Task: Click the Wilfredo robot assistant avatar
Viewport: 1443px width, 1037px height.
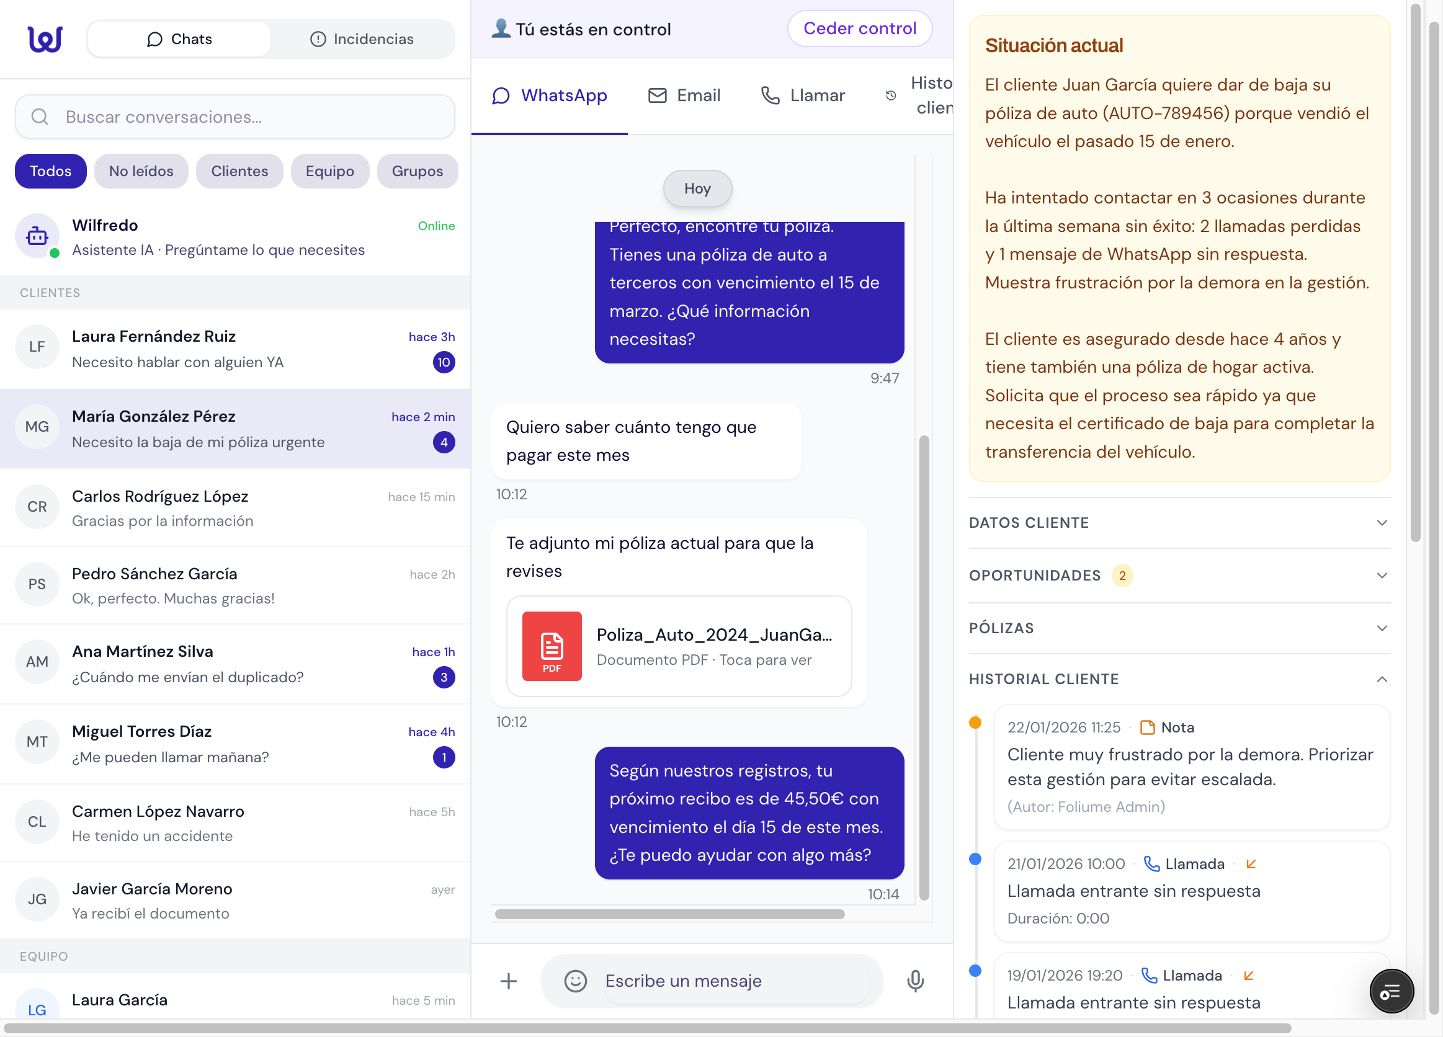Action: point(38,236)
